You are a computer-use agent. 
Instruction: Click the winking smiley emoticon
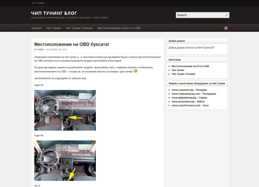click(136, 71)
